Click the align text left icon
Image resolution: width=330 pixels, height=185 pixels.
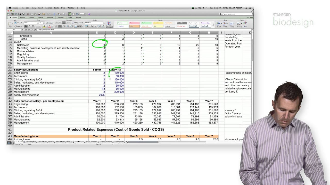click(56, 26)
